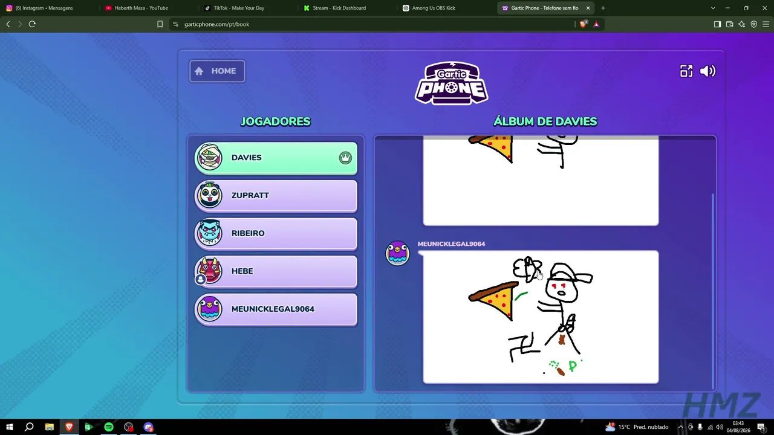Open the weather widget showing 15°C

point(636,427)
